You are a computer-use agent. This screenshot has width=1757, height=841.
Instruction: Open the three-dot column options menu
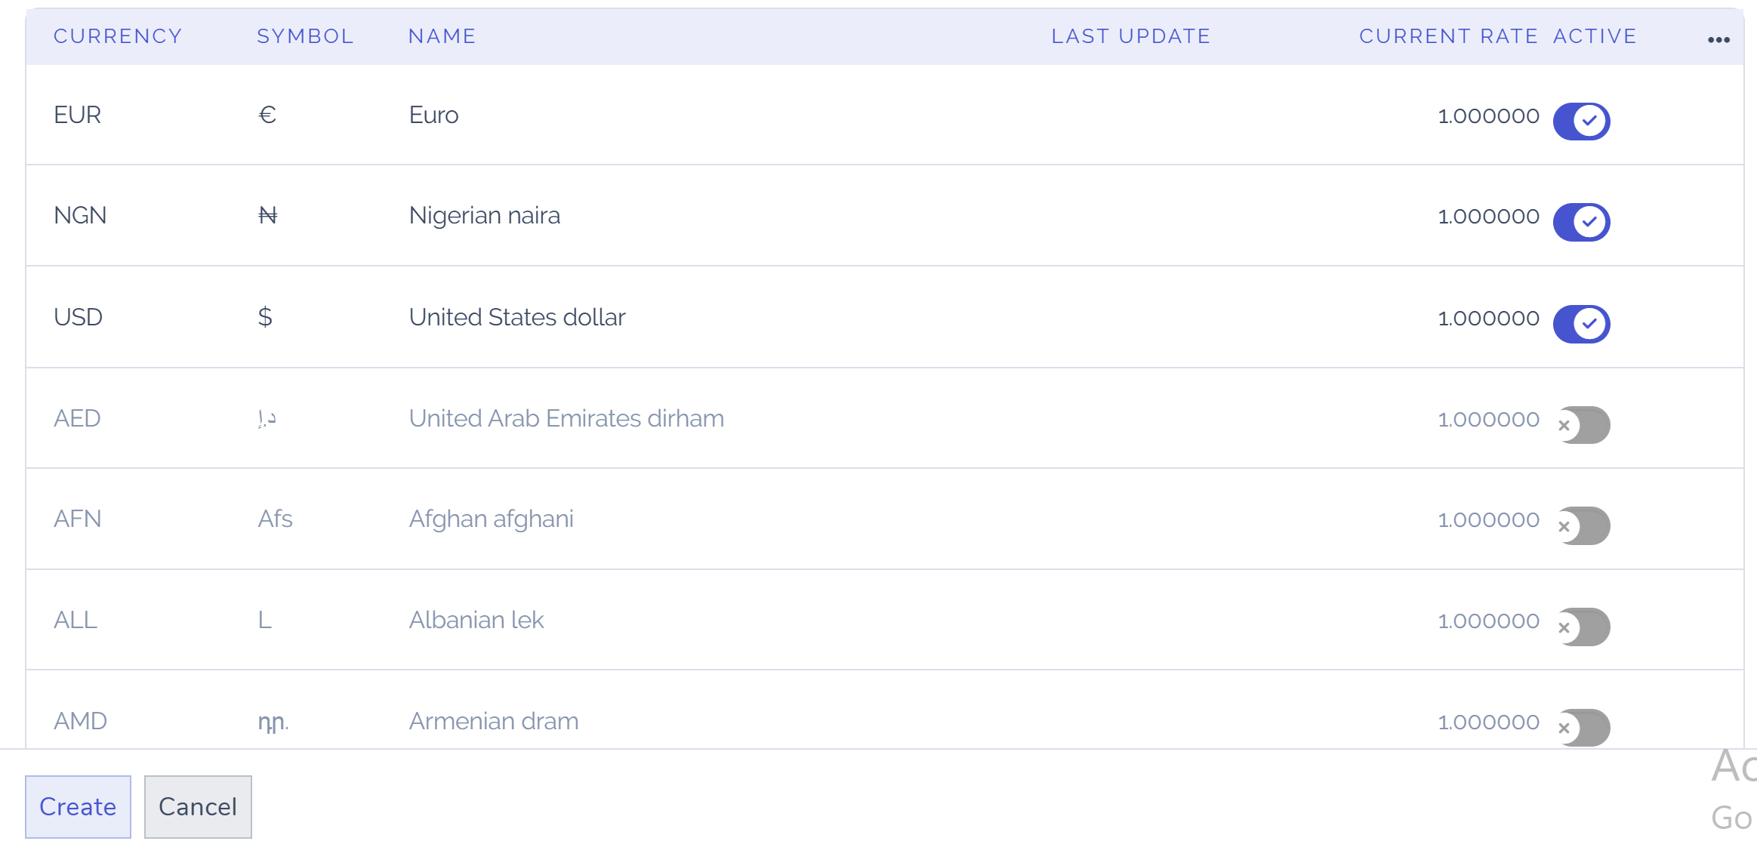[1718, 40]
